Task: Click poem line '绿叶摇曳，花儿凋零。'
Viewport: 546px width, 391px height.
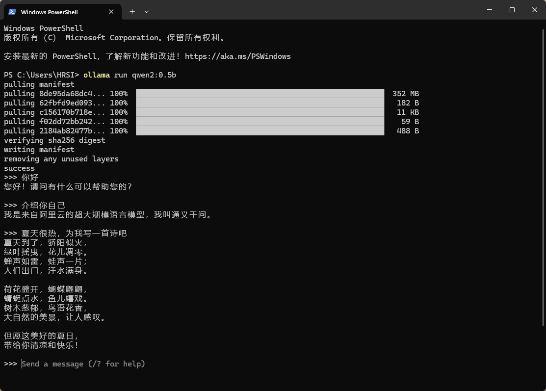Action: click(x=45, y=252)
